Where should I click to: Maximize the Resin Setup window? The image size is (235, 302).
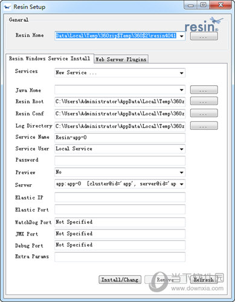(x=204, y=5)
